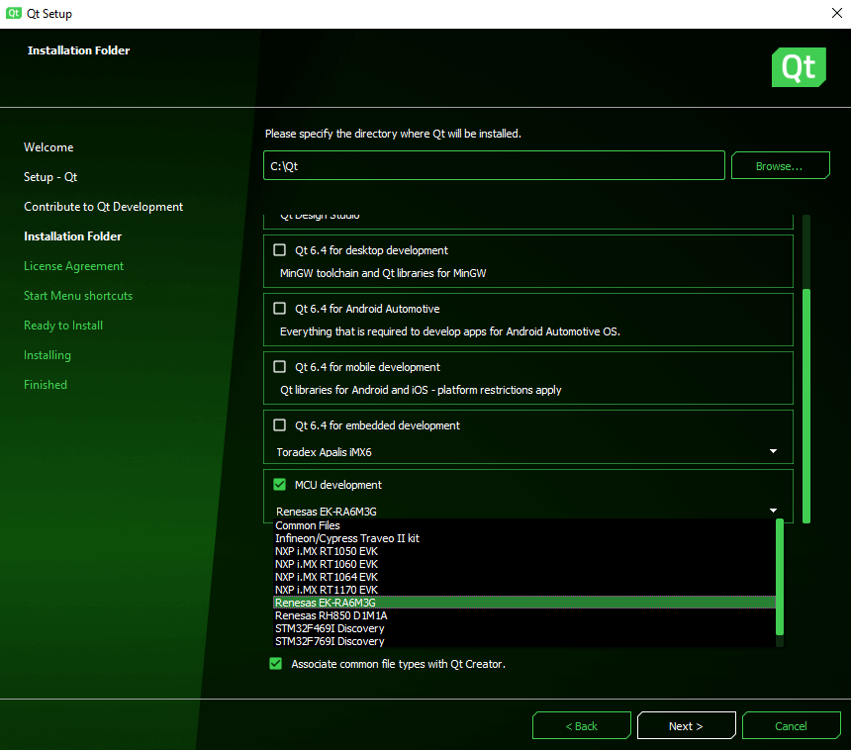The width and height of the screenshot is (851, 750).
Task: Tick Qt 6.4 for mobile development
Action: click(x=280, y=367)
